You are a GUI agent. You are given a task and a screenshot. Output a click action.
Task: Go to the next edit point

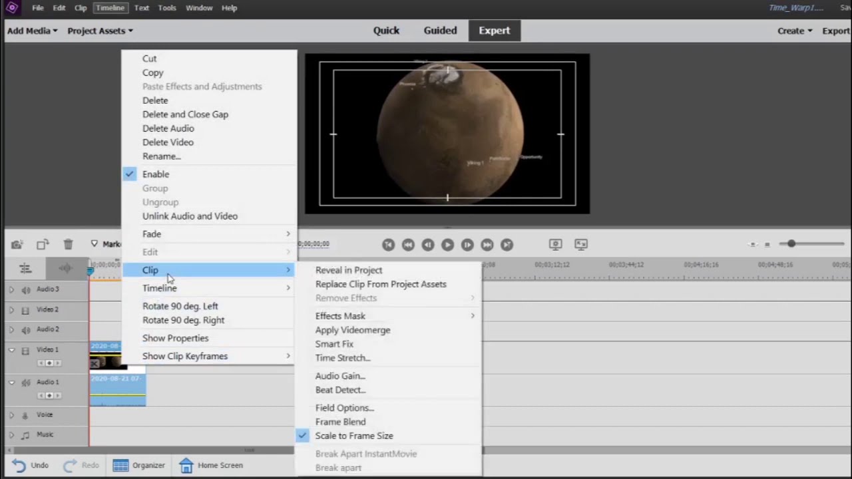[x=507, y=245]
